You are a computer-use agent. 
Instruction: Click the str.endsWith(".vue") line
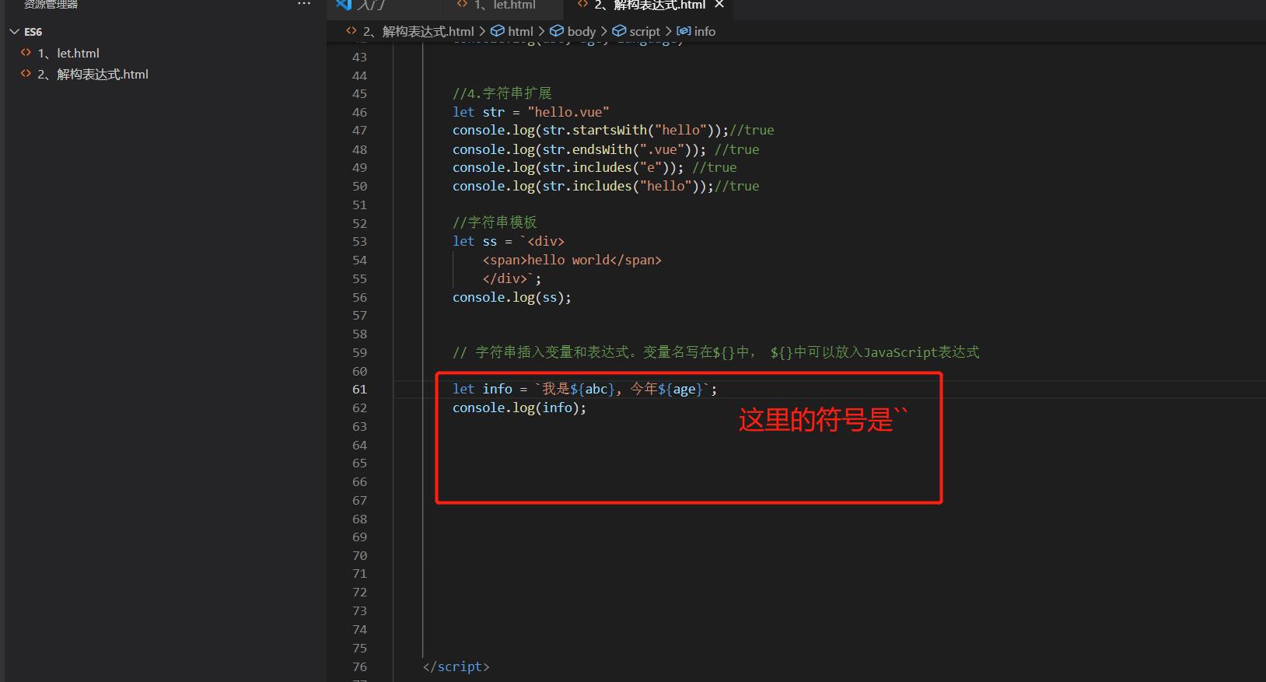(x=606, y=149)
